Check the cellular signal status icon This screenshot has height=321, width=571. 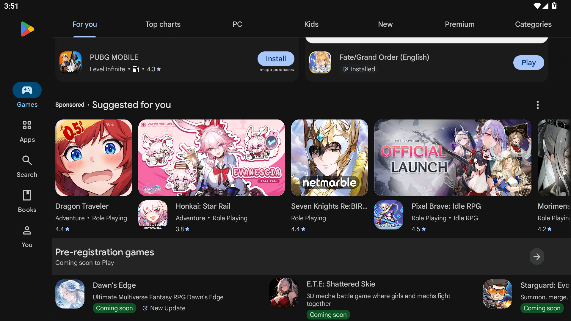point(545,6)
